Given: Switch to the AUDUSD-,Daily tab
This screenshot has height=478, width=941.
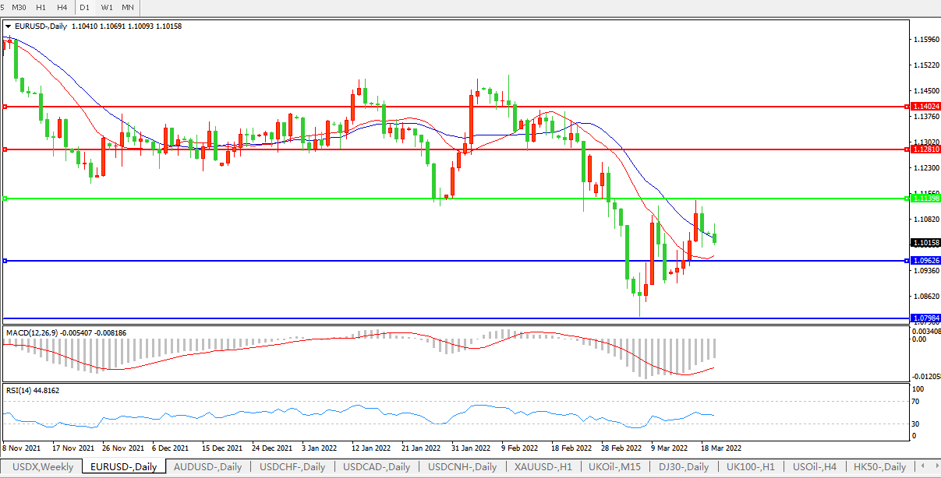Looking at the screenshot, I should [x=208, y=467].
